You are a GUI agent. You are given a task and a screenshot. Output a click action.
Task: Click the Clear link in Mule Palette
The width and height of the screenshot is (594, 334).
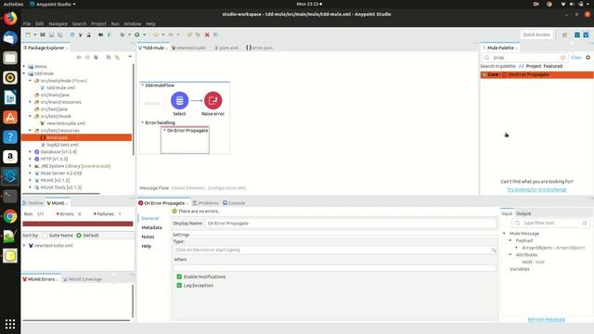coord(576,58)
